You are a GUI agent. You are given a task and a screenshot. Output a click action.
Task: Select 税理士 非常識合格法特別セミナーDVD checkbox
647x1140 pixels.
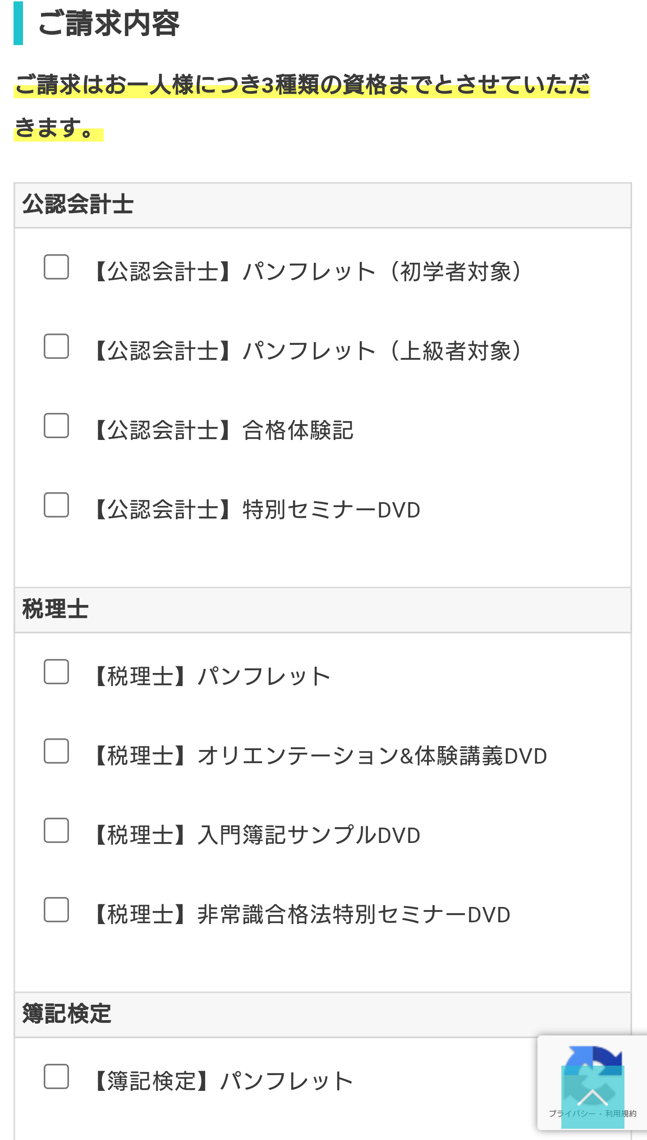point(56,910)
